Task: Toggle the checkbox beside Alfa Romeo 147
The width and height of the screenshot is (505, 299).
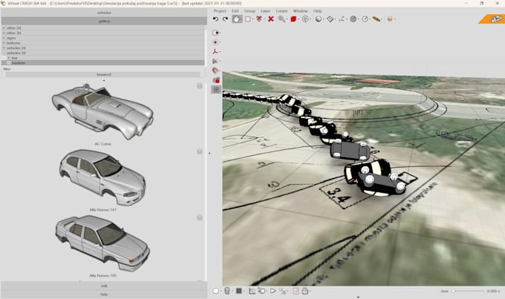Action: tap(200, 151)
